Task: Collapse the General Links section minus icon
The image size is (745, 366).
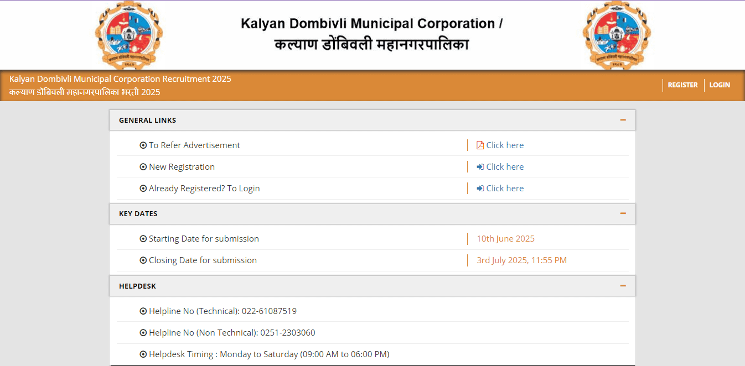Action: tap(623, 120)
